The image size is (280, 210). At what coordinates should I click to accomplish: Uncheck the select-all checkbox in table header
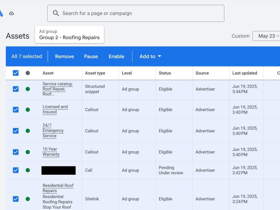[16, 73]
